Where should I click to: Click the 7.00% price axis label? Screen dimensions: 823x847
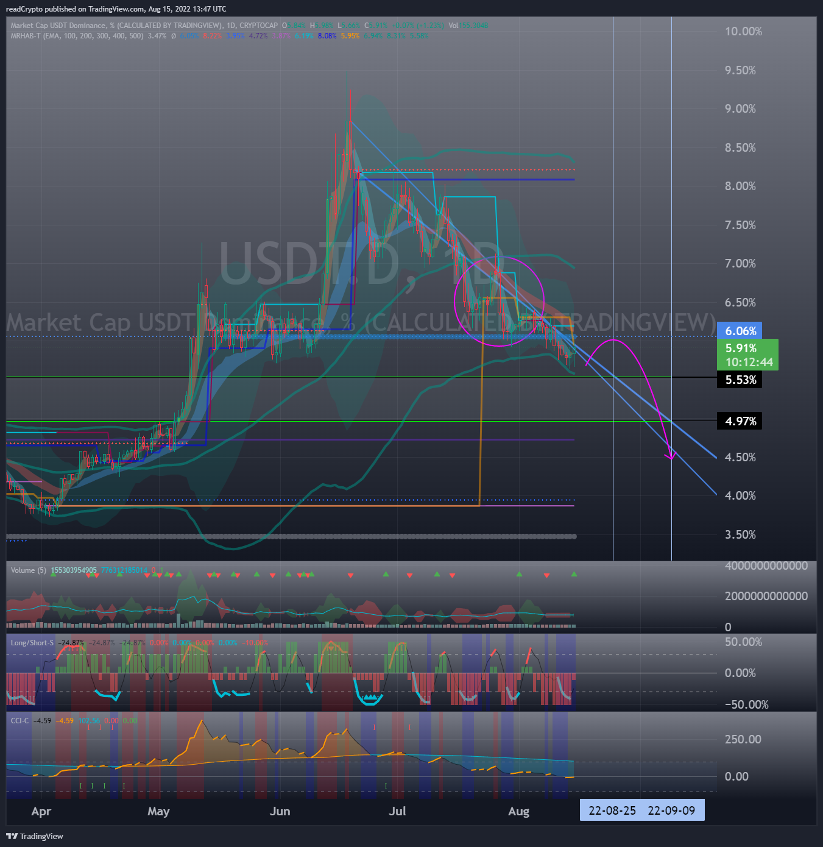pos(740,263)
